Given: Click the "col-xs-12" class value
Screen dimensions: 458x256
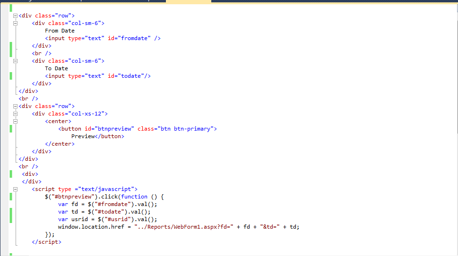Looking at the screenshot, I should [x=86, y=114].
